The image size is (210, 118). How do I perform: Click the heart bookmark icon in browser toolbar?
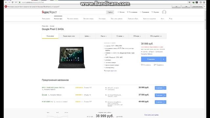coord(189,2)
